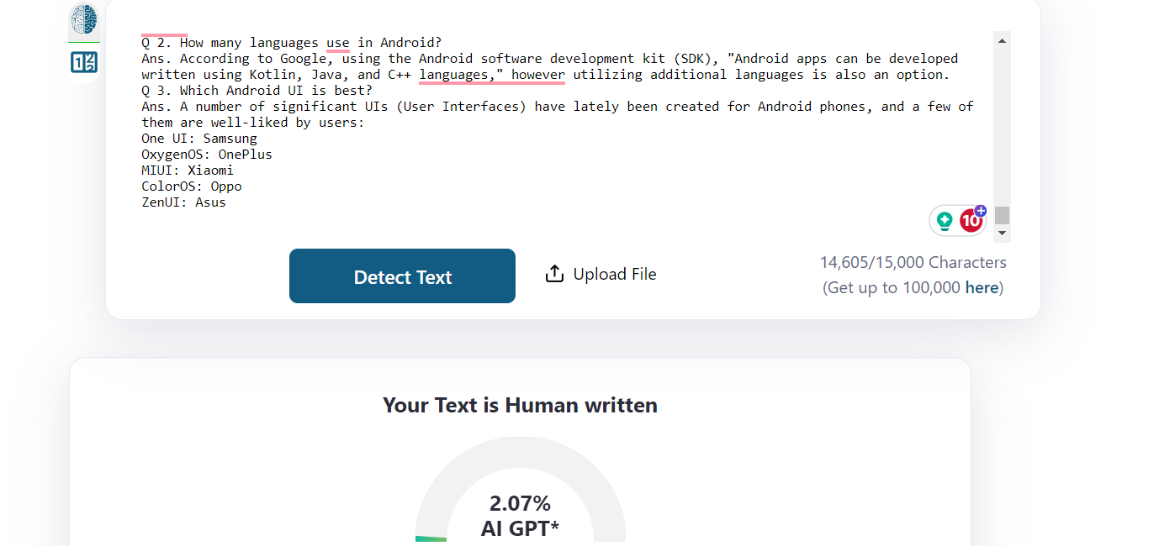Grab the textarea scrollbar thumb
The image size is (1159, 546).
tap(1002, 215)
